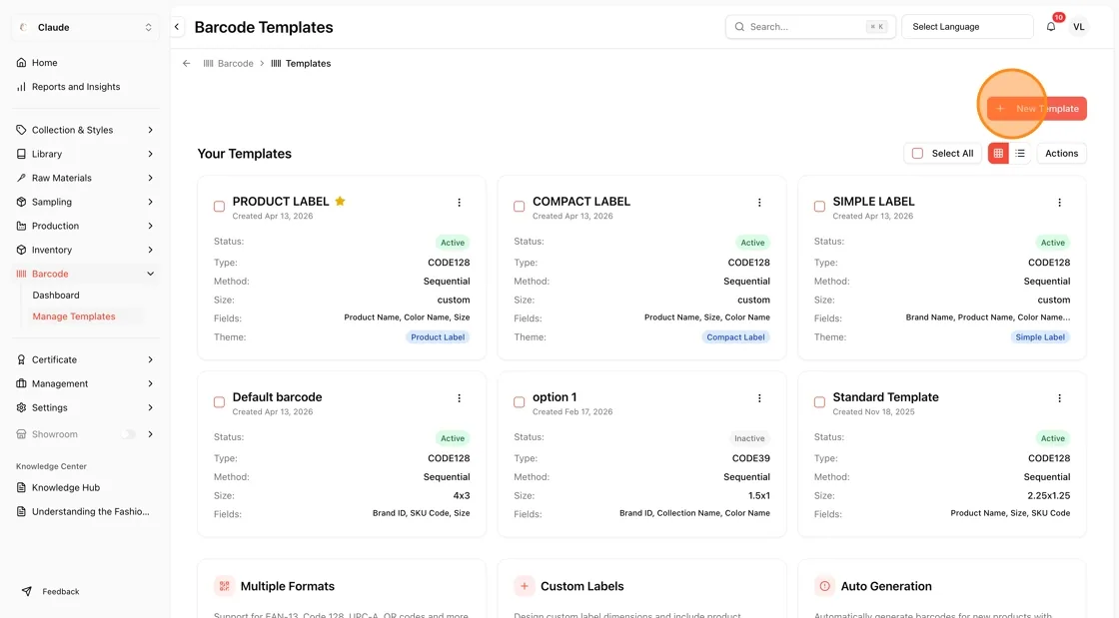Click the Compact Label theme badge

point(735,337)
